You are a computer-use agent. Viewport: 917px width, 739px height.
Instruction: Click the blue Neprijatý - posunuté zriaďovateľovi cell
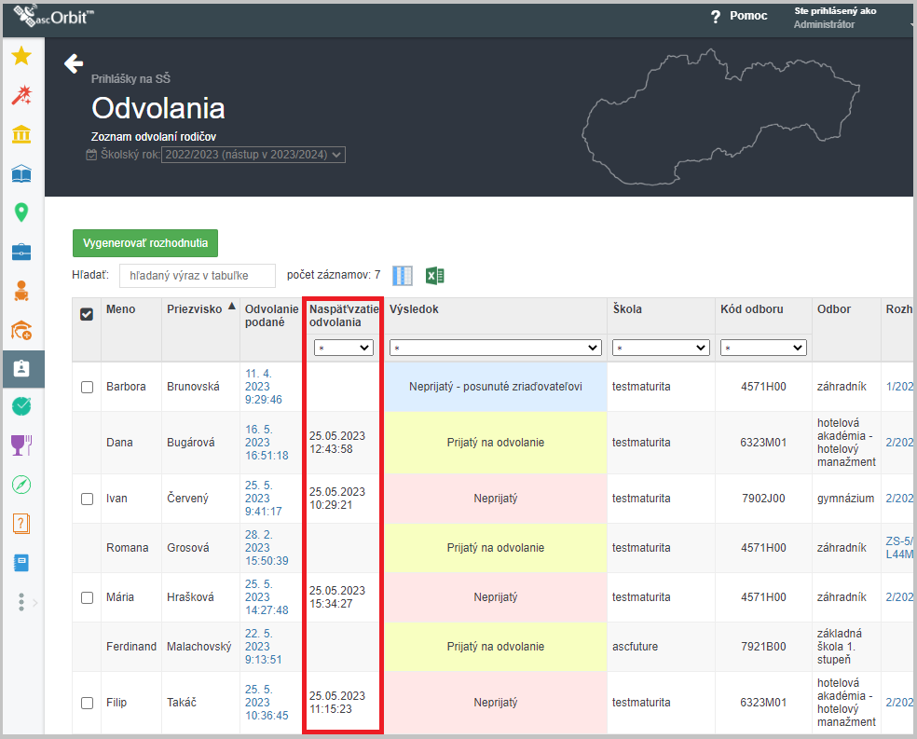coord(496,387)
